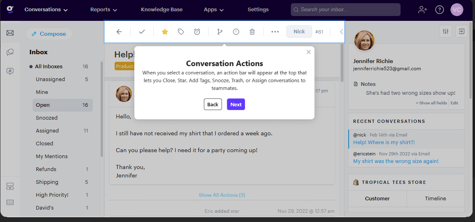This screenshot has height=222, width=475.
Task: Select the Open folder
Action: [62, 105]
